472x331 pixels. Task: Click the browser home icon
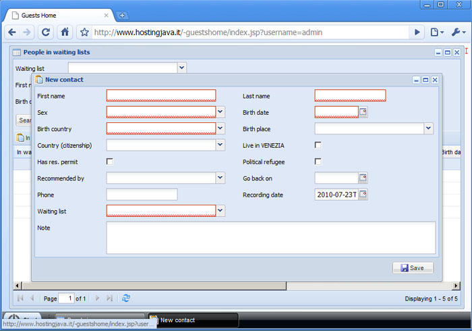(65, 32)
